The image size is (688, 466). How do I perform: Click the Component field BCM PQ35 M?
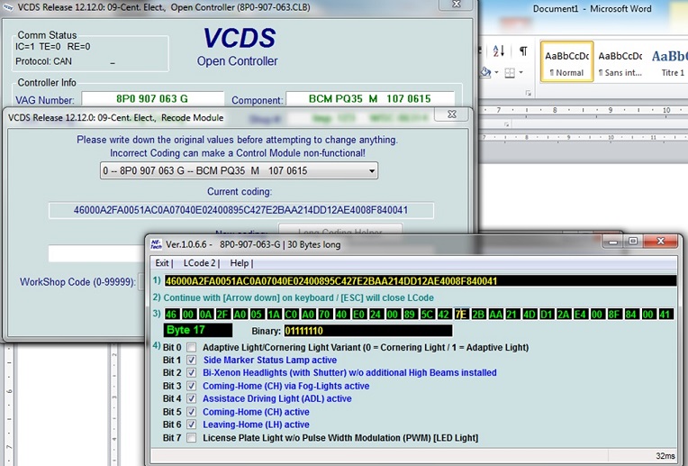(370, 99)
